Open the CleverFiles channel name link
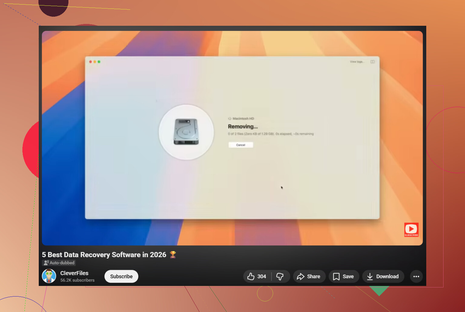 74,273
